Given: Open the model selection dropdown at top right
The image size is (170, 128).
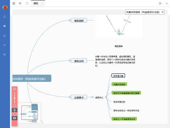Looking at the screenshot, I should click(144, 12).
